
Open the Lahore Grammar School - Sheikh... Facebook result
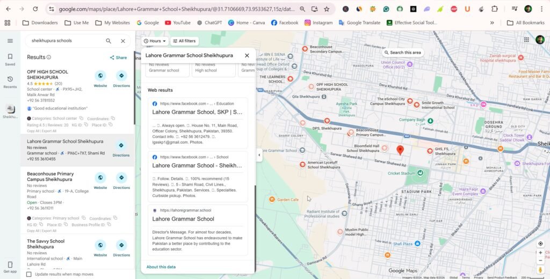pyautogui.click(x=197, y=165)
